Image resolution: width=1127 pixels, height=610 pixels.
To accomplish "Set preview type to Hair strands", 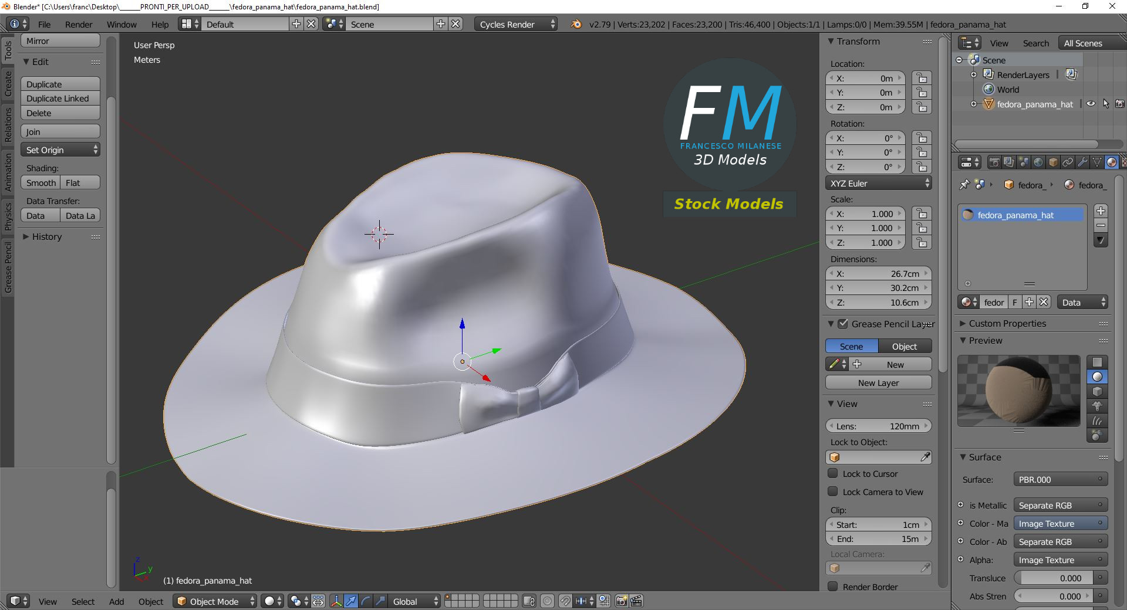I will [x=1097, y=421].
